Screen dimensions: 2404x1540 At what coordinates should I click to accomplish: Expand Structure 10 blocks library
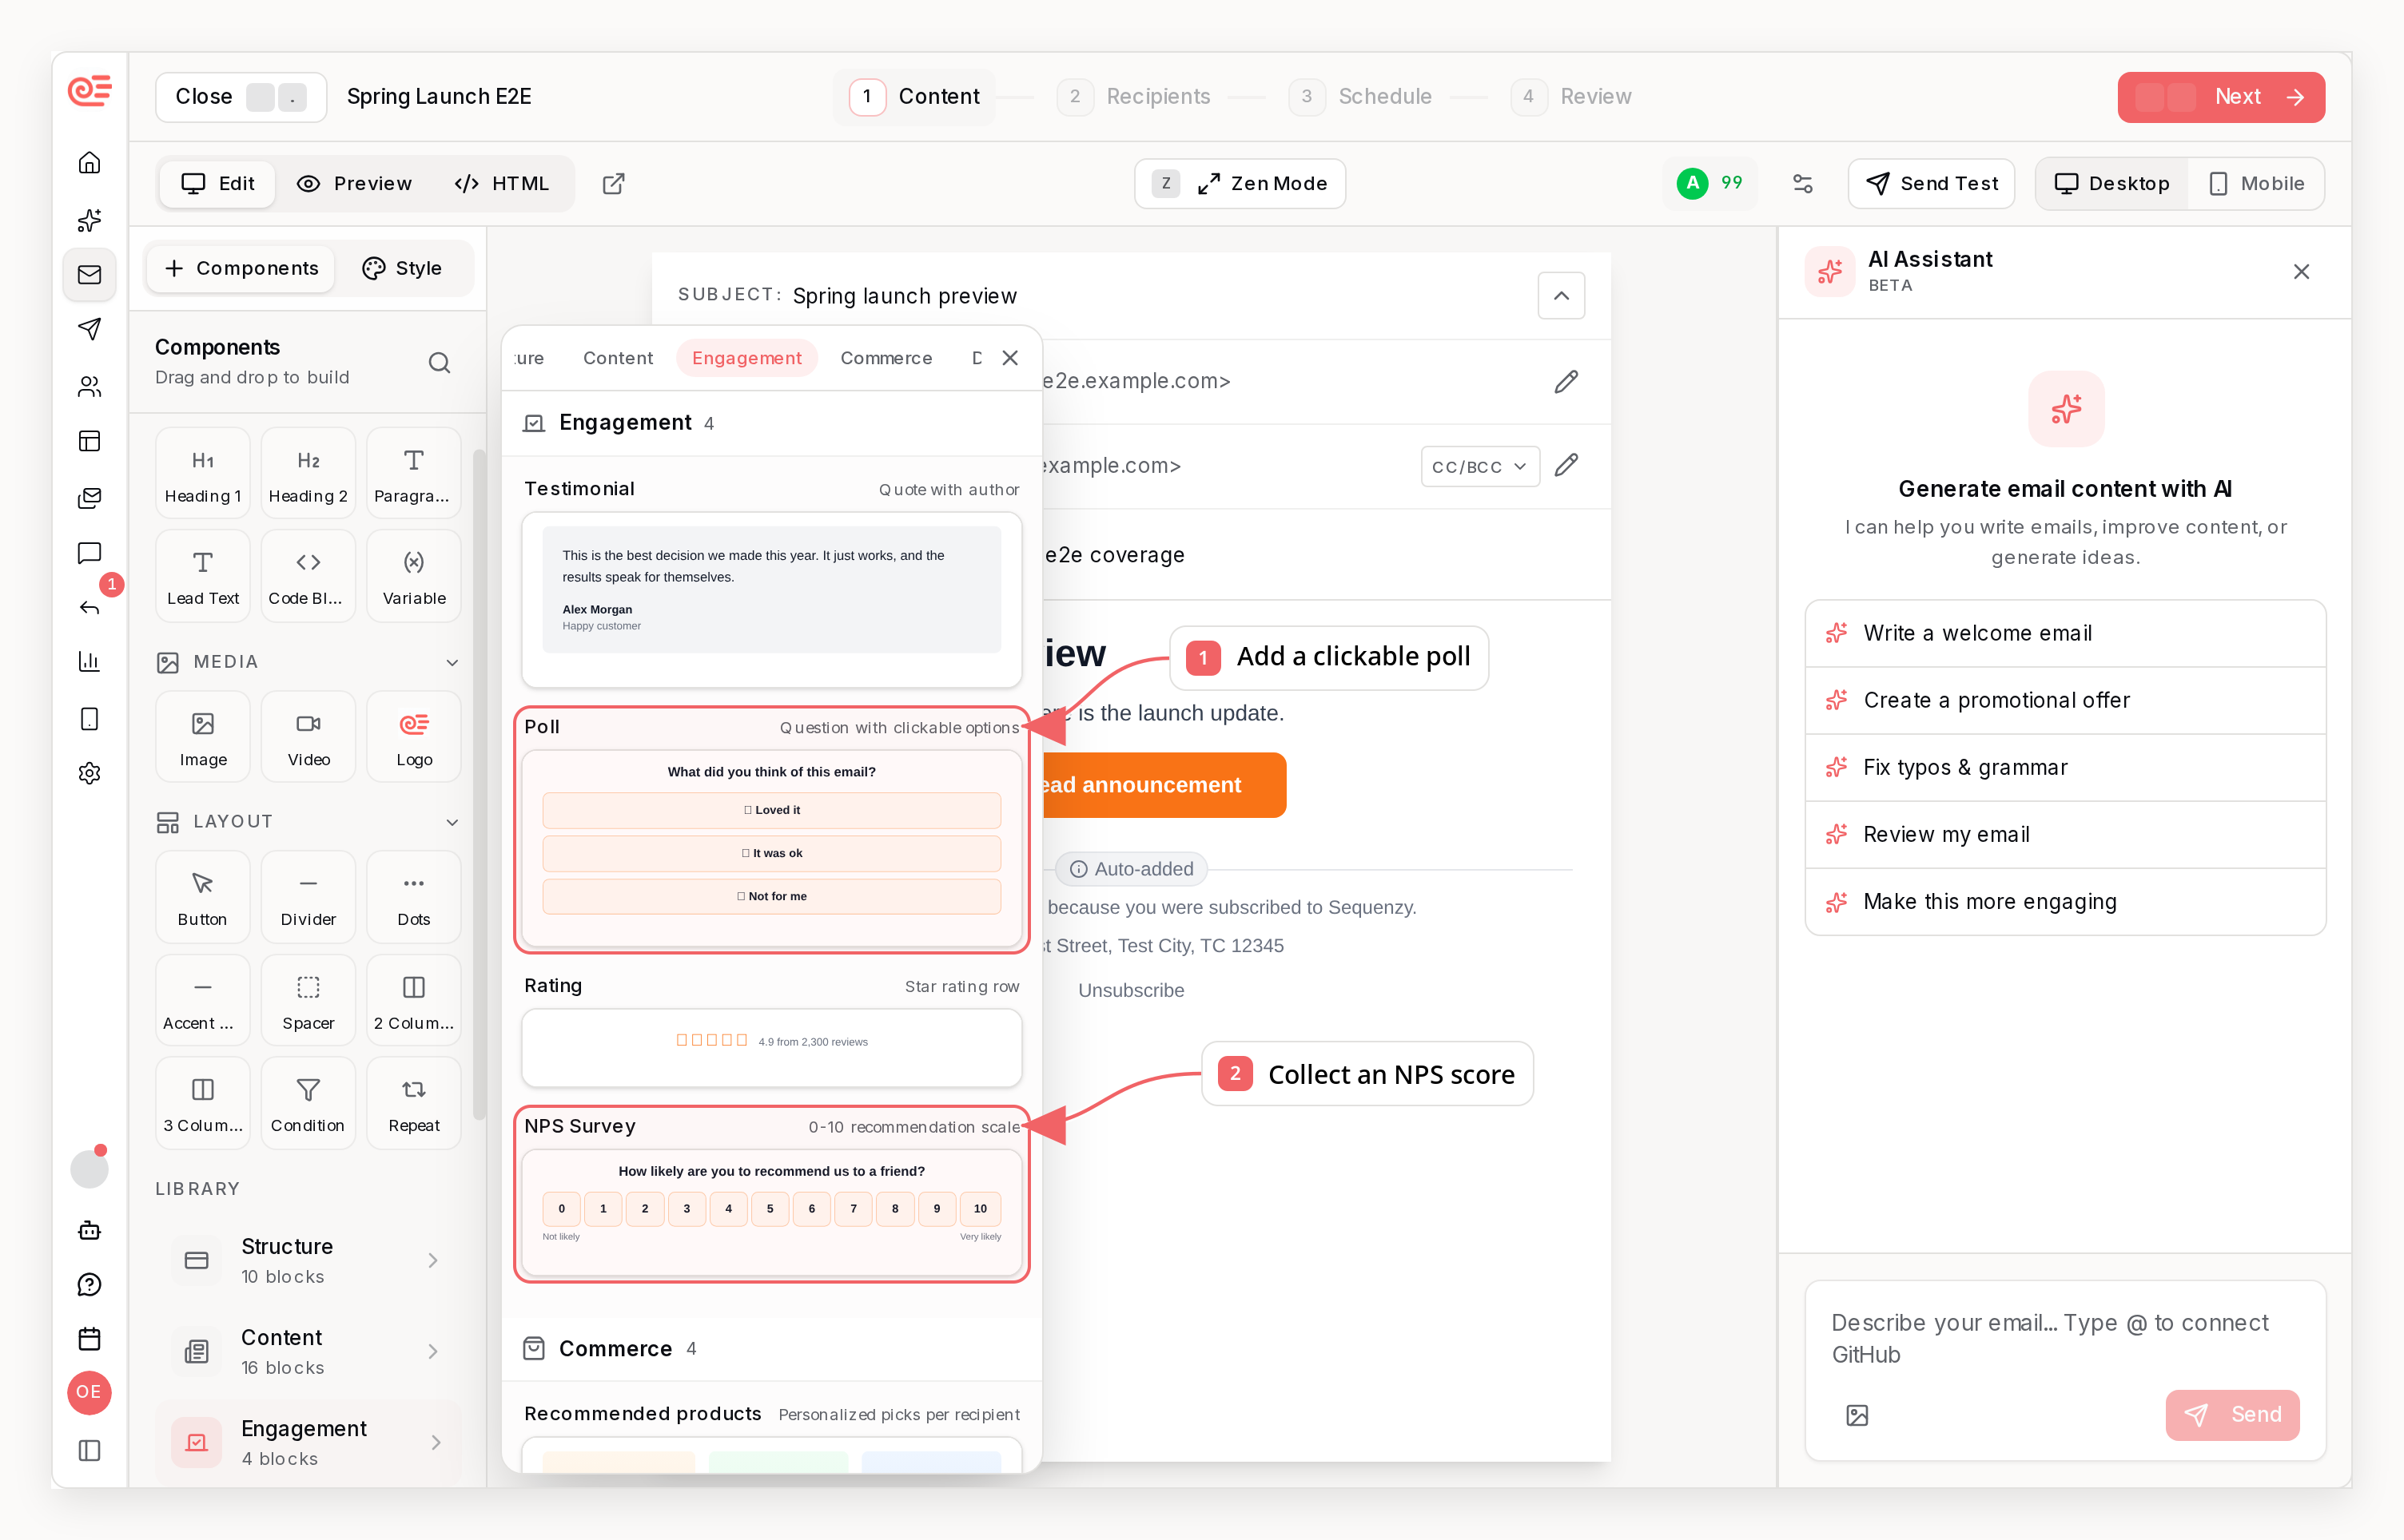(x=307, y=1260)
